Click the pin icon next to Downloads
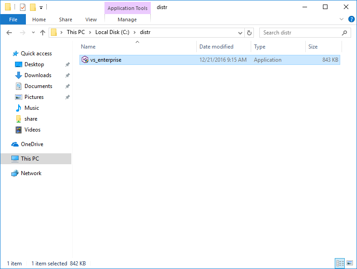357x269 pixels. click(x=67, y=75)
